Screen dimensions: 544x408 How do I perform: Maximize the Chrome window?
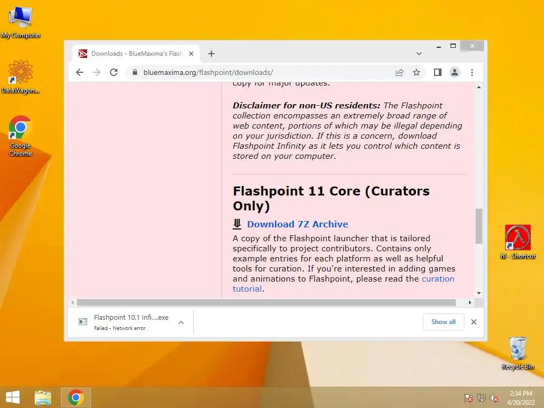[x=453, y=46]
